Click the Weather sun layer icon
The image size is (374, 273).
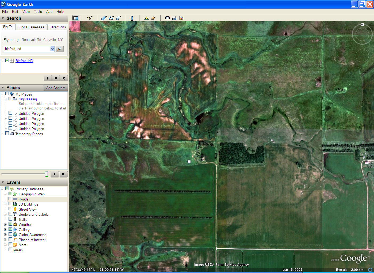15,225
